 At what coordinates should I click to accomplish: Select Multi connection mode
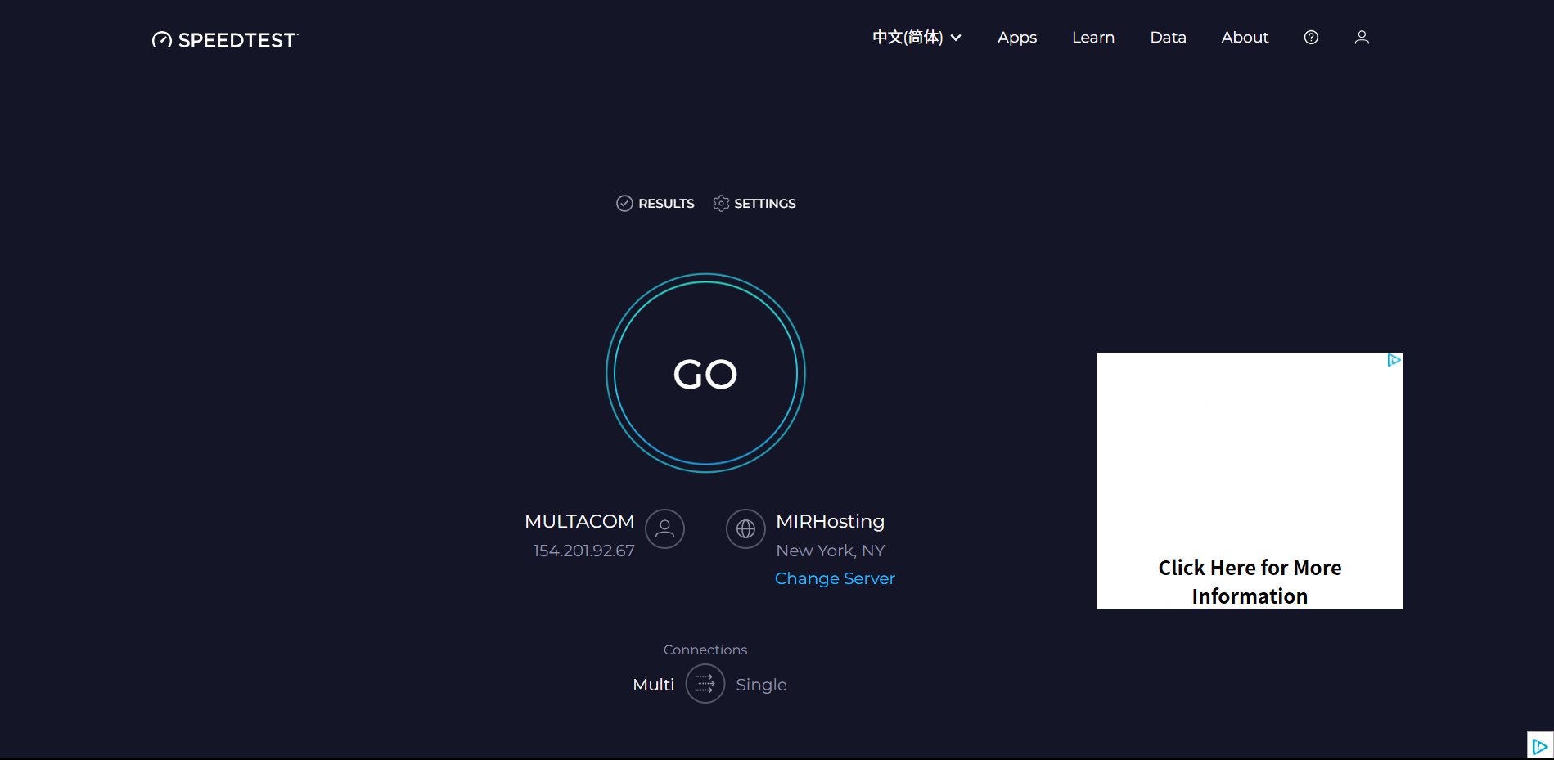(x=653, y=684)
